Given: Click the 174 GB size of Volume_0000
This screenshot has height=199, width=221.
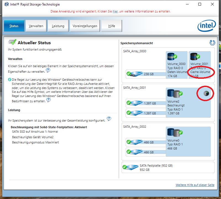Looking at the screenshot, I should 172,76.
